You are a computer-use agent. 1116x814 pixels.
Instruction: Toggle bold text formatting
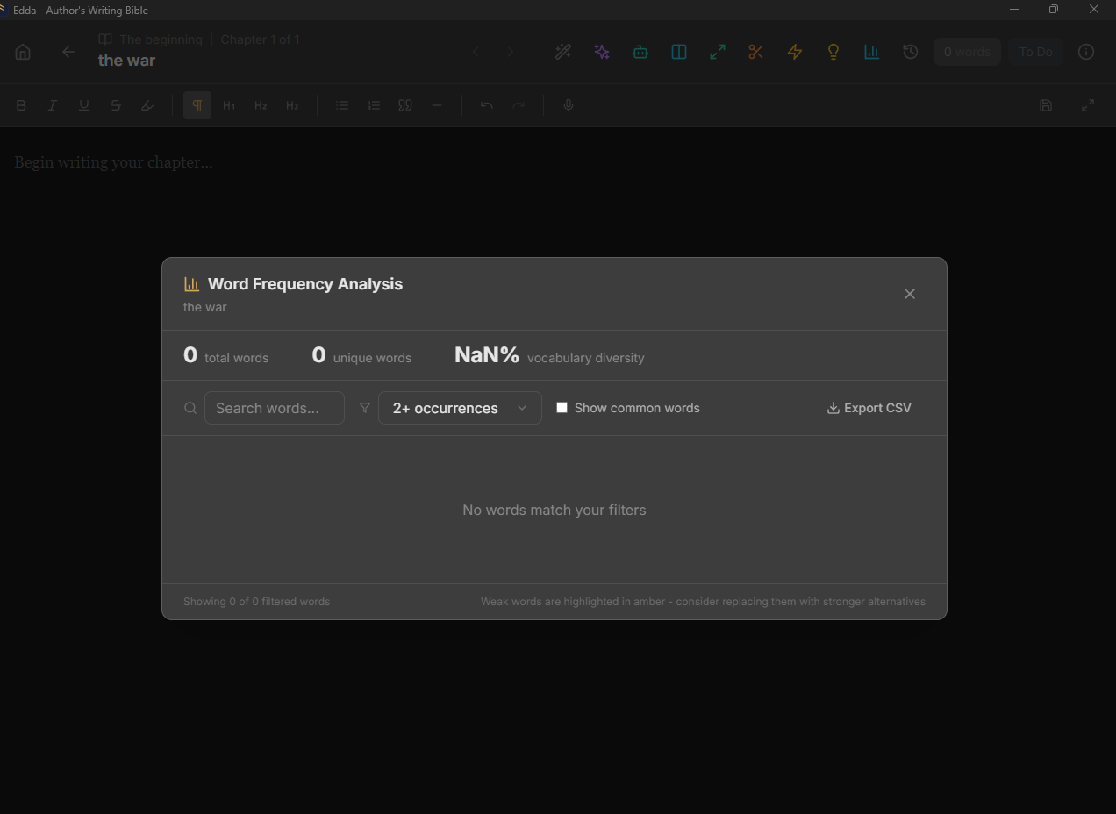point(20,105)
